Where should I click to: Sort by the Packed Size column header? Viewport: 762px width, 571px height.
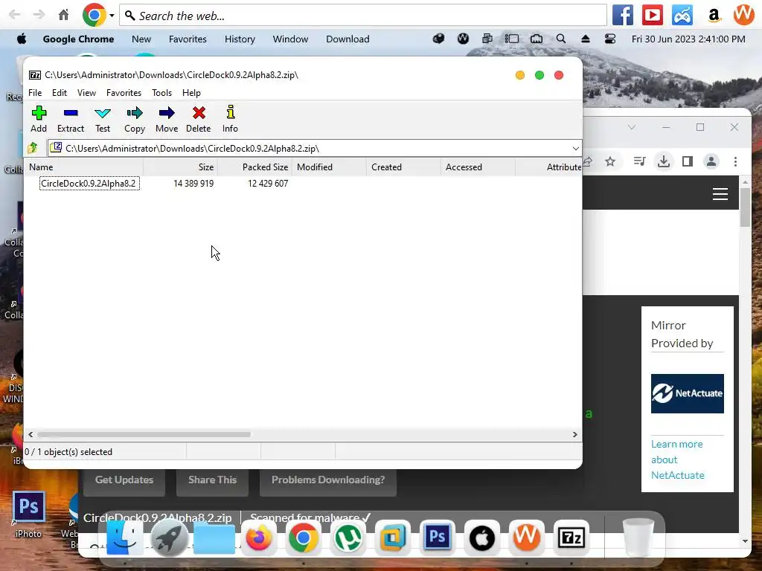coord(254,167)
